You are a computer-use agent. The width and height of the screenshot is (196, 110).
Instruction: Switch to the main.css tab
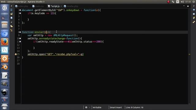pos(38,6)
